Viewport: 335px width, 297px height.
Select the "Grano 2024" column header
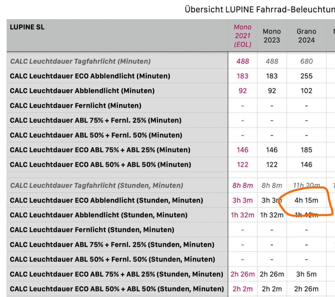[x=306, y=36]
